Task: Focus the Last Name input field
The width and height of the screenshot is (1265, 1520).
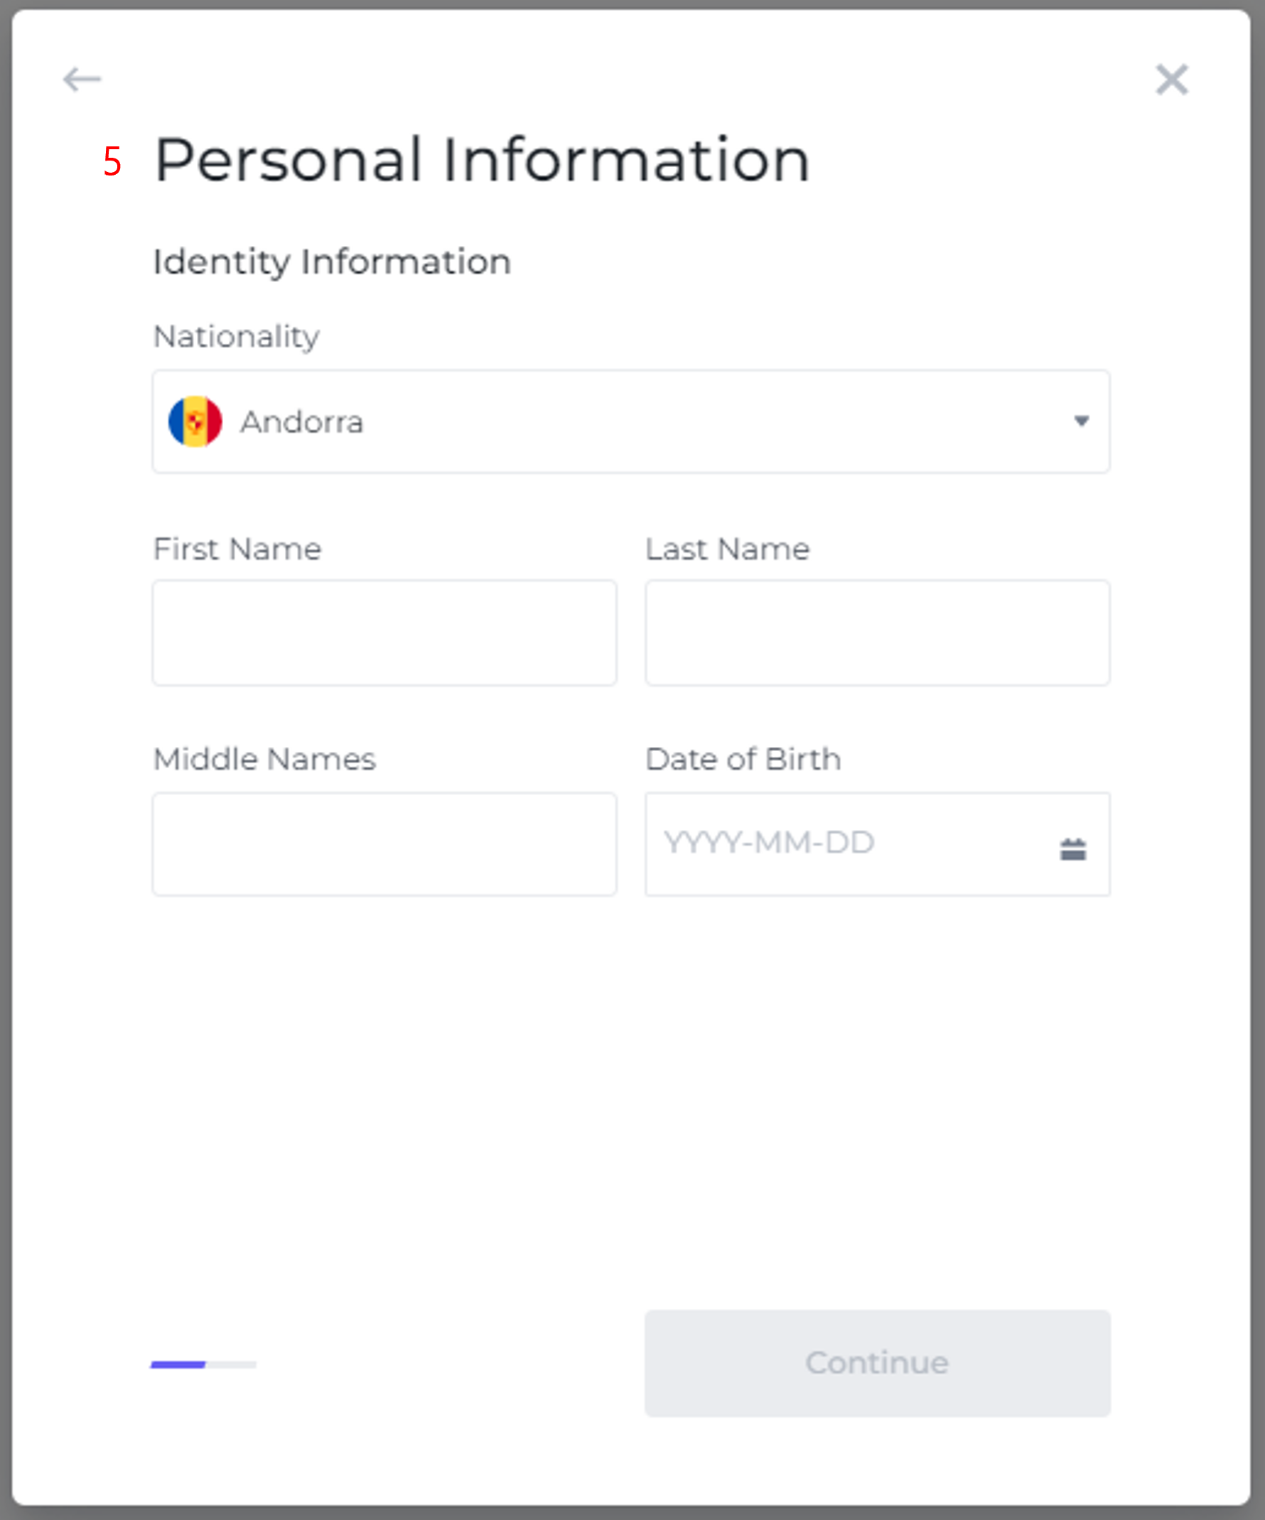Action: click(878, 632)
